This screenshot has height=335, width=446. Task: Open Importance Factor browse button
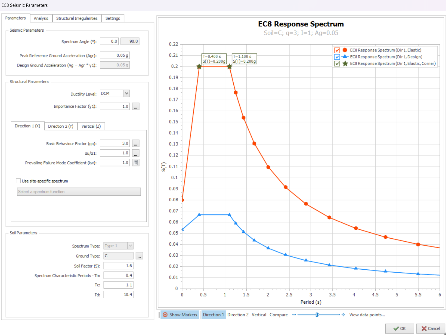[135, 106]
